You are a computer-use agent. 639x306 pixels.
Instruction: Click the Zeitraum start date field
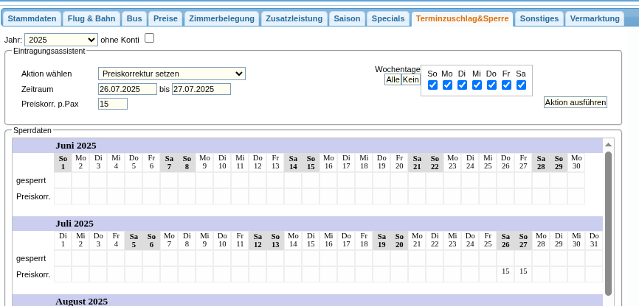(127, 89)
